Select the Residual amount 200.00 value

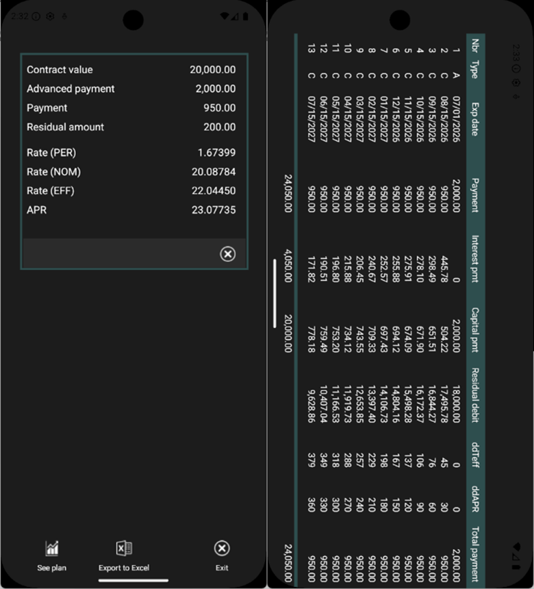[x=220, y=127]
